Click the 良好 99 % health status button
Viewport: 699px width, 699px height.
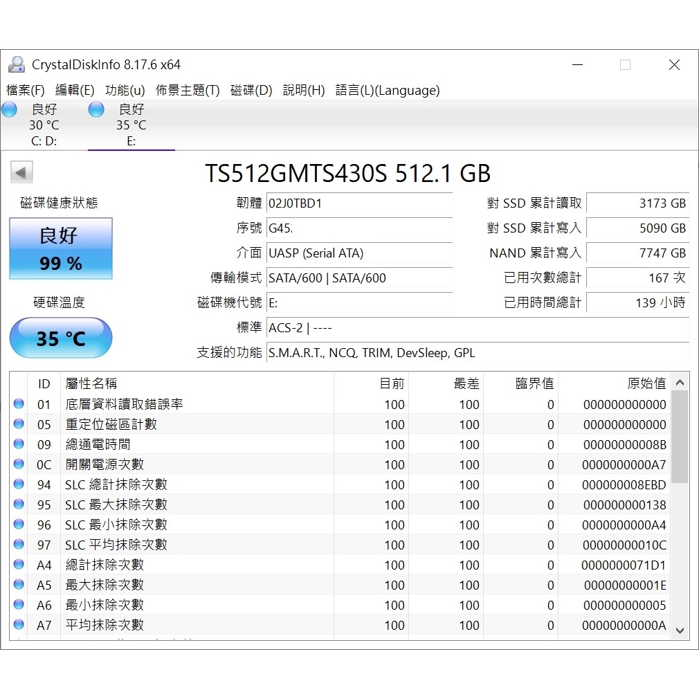pos(61,248)
